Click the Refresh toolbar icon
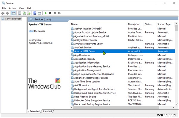Screen dimensions: 179x118 click(x=24, y=13)
